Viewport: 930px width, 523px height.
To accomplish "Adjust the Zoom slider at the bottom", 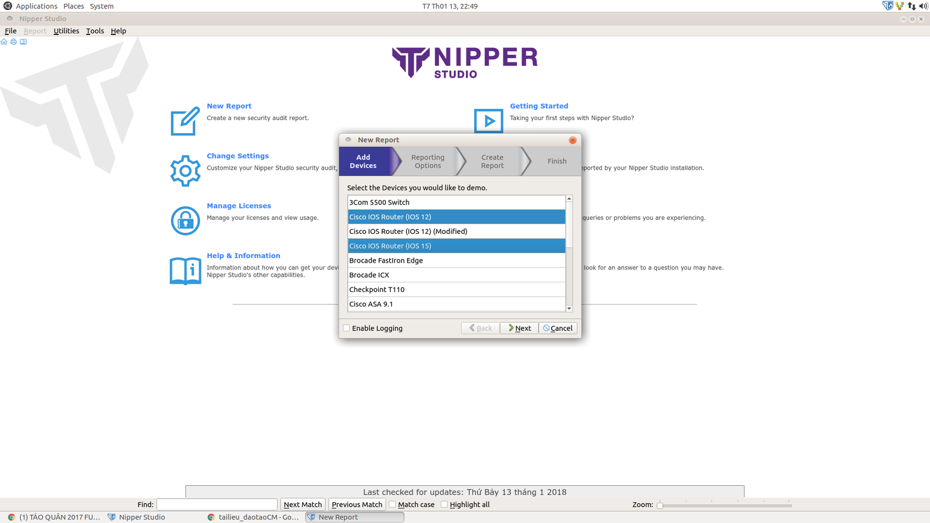I will pyautogui.click(x=661, y=504).
